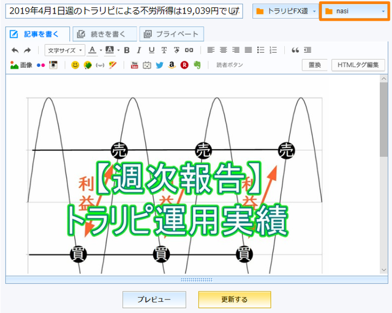Toggle strikethrough formatting
392x313 pixels.
[164, 50]
